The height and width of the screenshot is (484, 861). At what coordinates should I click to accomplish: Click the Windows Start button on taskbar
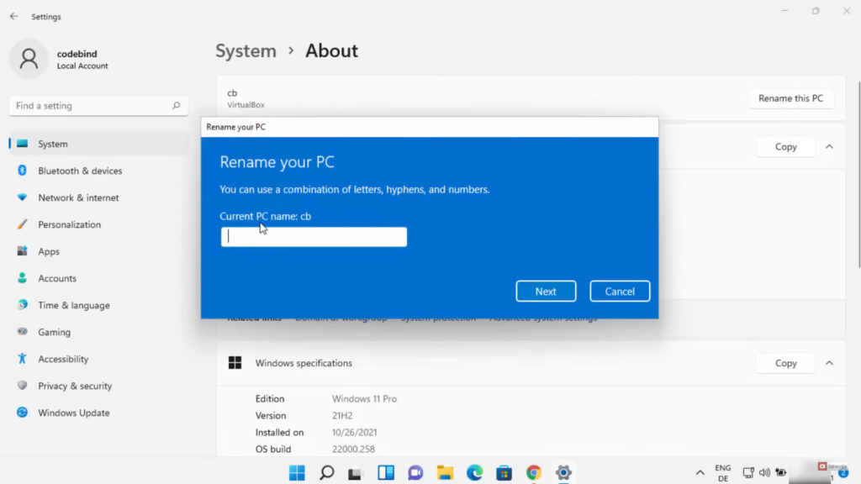point(297,472)
